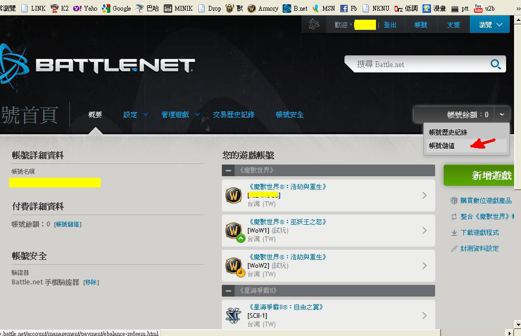Open 封測資料設定 link

pos(479,249)
